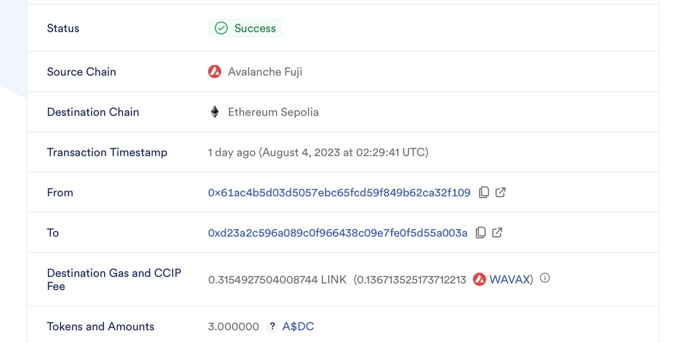Open the From address link
Screen dimensions: 686x343
339,192
